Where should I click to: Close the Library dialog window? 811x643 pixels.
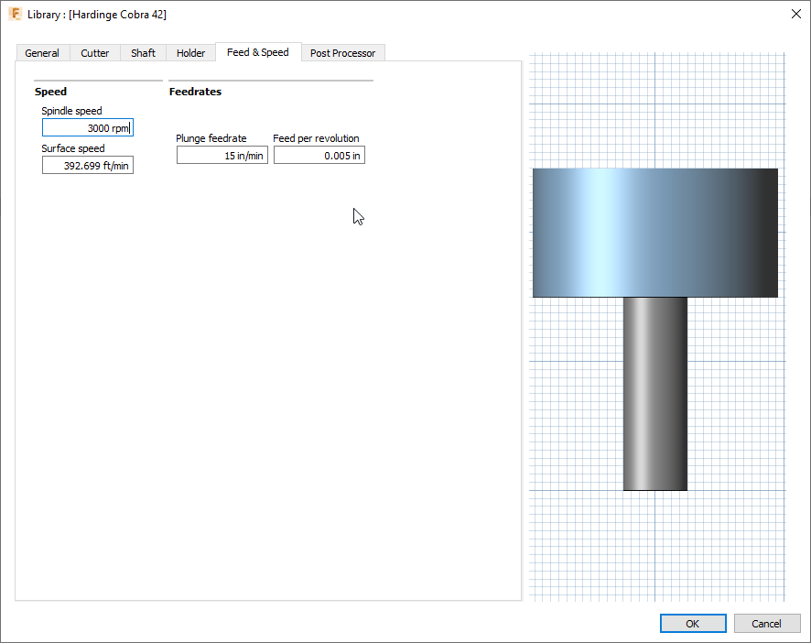point(795,14)
